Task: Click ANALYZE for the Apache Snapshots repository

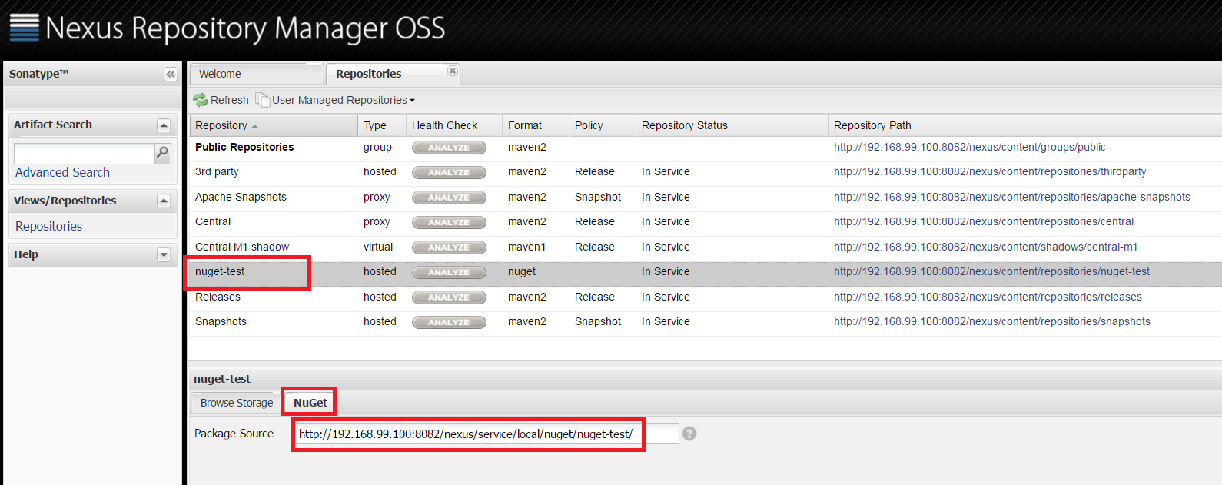Action: (449, 198)
